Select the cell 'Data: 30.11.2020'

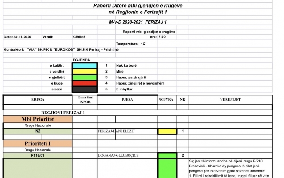[x=17, y=37]
